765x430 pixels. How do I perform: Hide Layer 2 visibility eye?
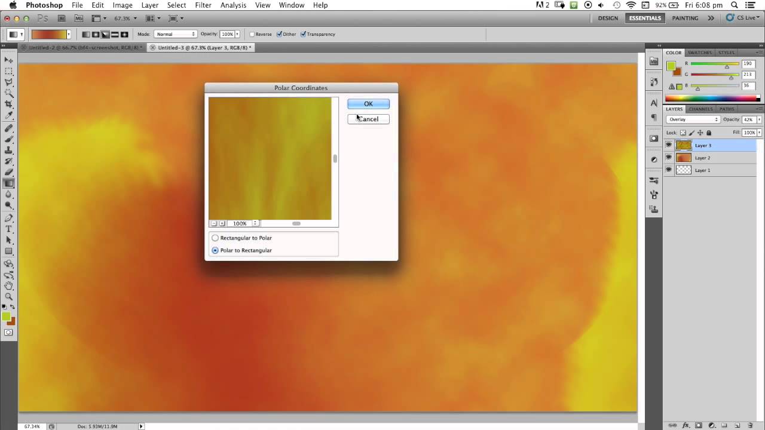669,158
